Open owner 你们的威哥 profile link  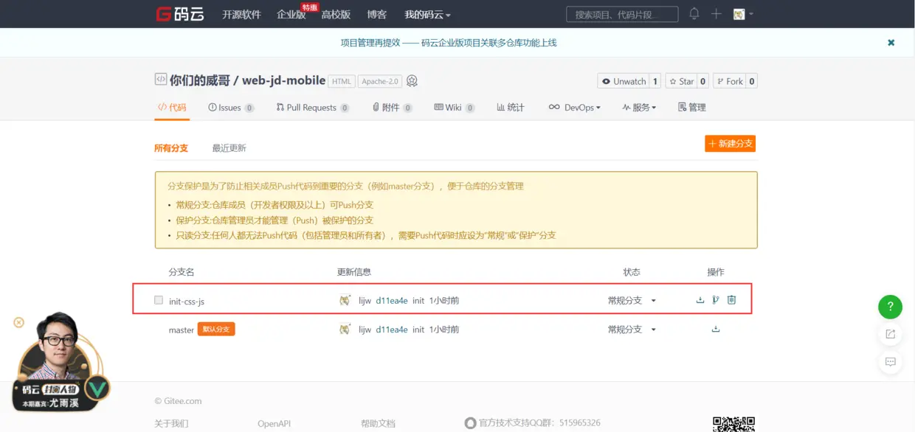(x=200, y=80)
